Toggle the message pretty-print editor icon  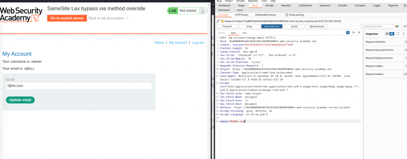pos(348,33)
